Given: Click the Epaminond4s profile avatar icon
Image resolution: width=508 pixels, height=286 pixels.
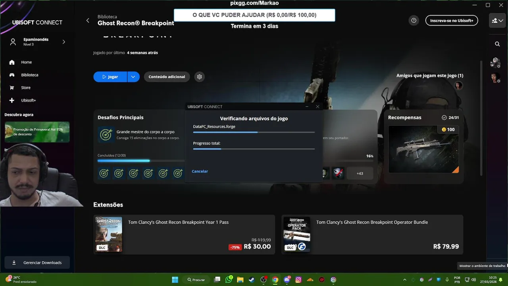Looking at the screenshot, I should (x=13, y=42).
